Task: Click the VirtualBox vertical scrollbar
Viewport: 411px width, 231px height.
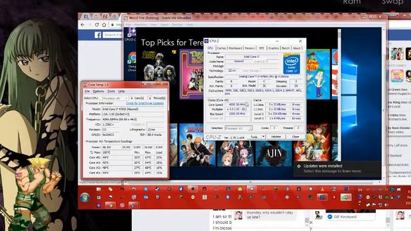Action: point(384,103)
